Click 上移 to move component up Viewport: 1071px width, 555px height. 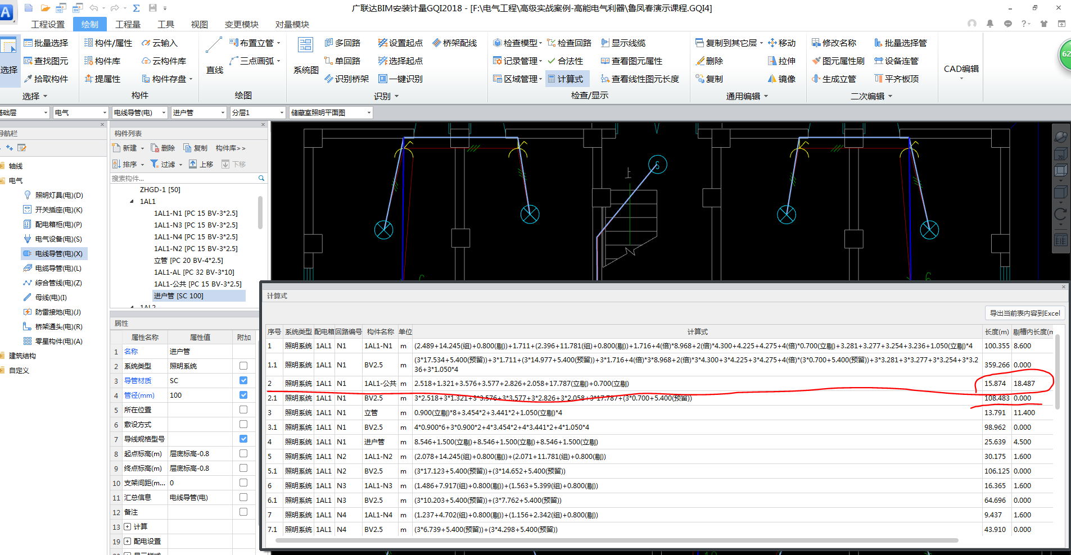[201, 164]
